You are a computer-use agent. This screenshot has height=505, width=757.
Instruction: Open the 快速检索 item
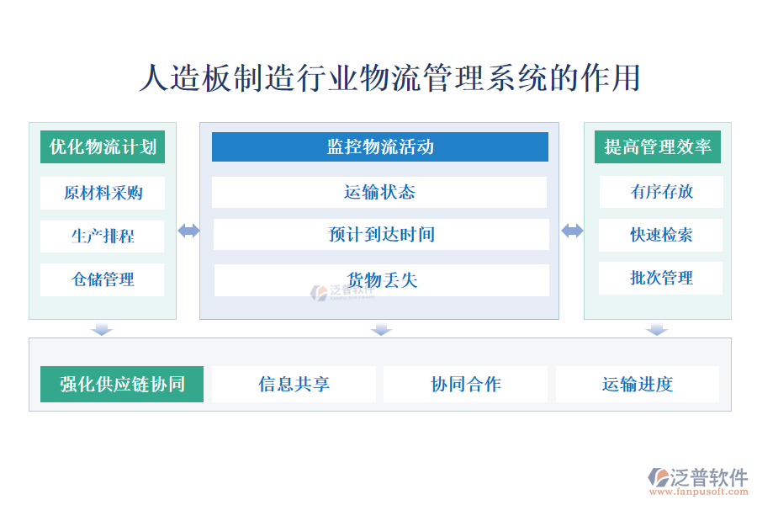pos(660,235)
